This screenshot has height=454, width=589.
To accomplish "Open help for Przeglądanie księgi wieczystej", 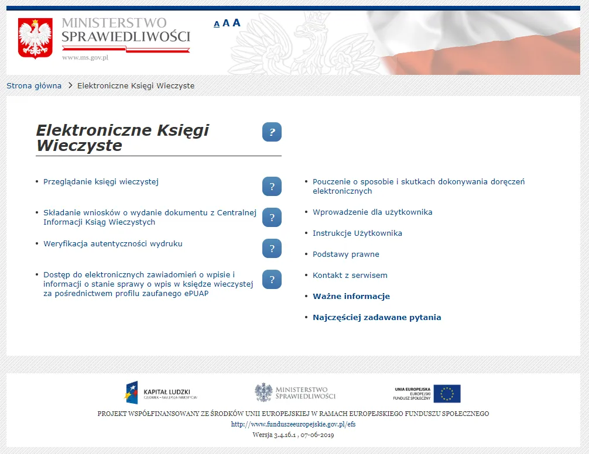I will click(x=271, y=186).
